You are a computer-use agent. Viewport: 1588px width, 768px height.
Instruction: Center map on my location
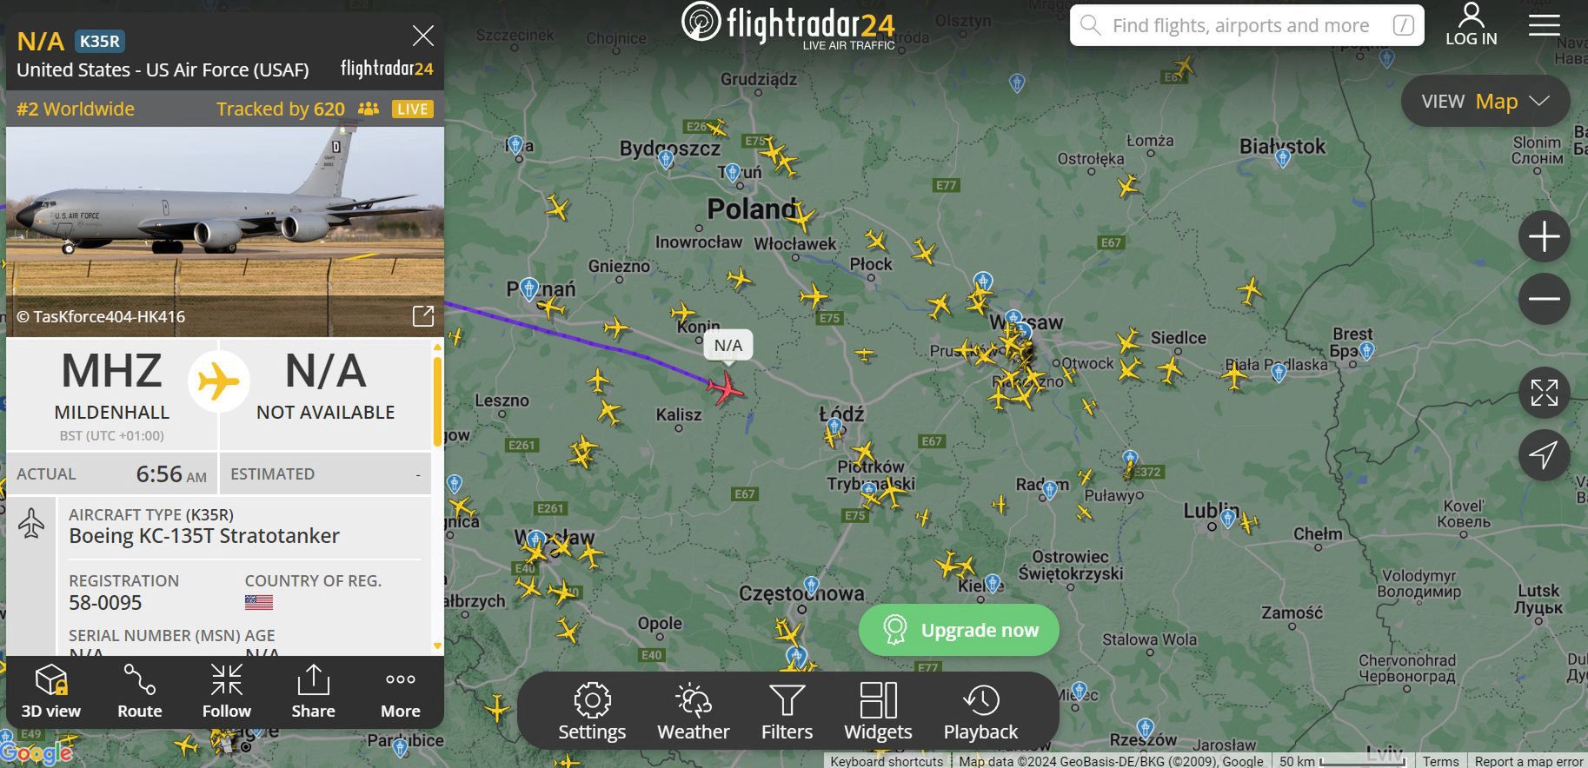(x=1544, y=454)
